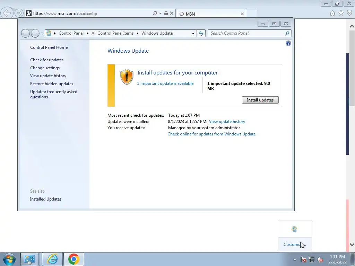Image resolution: width=355 pixels, height=266 pixels.
Task: Open Installed Updates link
Action: pos(46,199)
